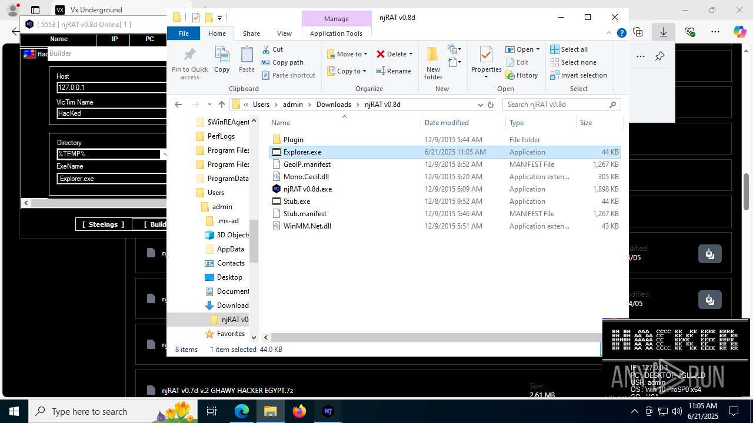Click admin in address breadcrumb
This screenshot has width=753, height=423.
coord(293,105)
